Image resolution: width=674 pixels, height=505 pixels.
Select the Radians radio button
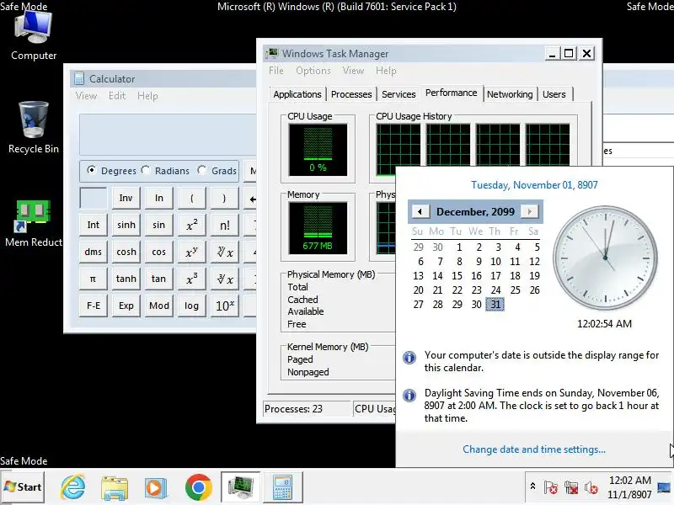(x=146, y=170)
